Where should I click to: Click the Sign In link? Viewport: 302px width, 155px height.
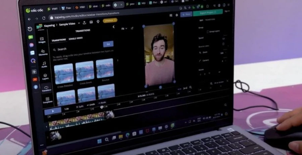(227, 11)
